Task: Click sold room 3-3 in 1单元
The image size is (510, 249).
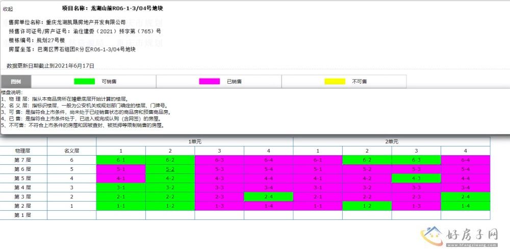Action: click(219, 187)
